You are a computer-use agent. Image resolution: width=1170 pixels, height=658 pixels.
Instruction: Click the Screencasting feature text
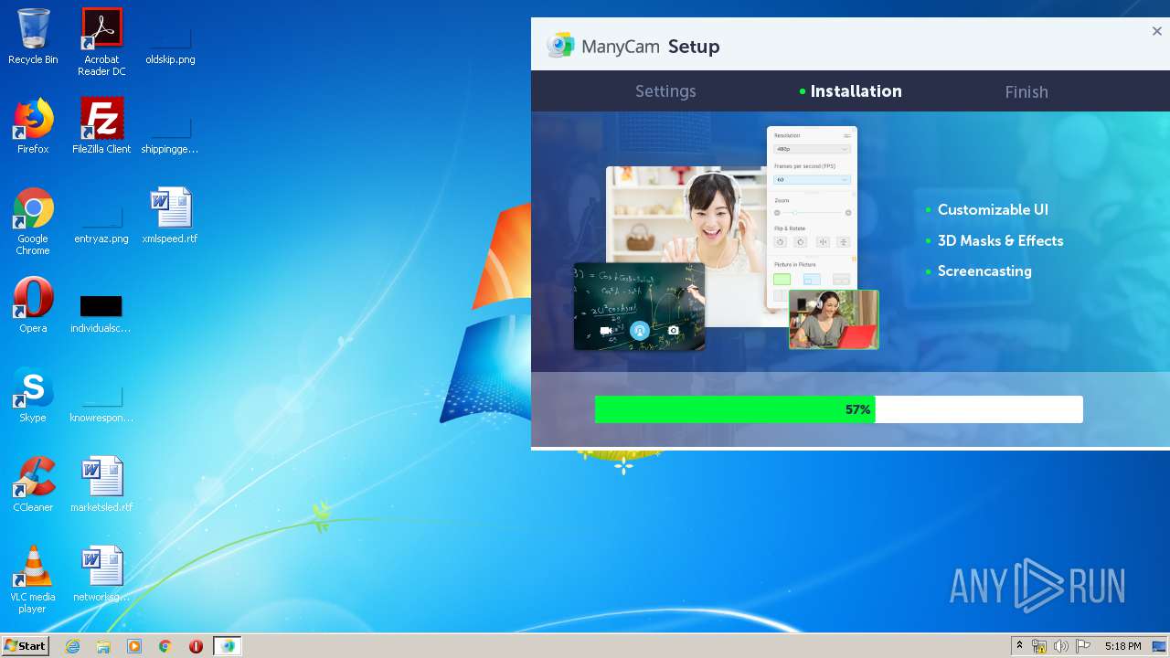point(984,271)
